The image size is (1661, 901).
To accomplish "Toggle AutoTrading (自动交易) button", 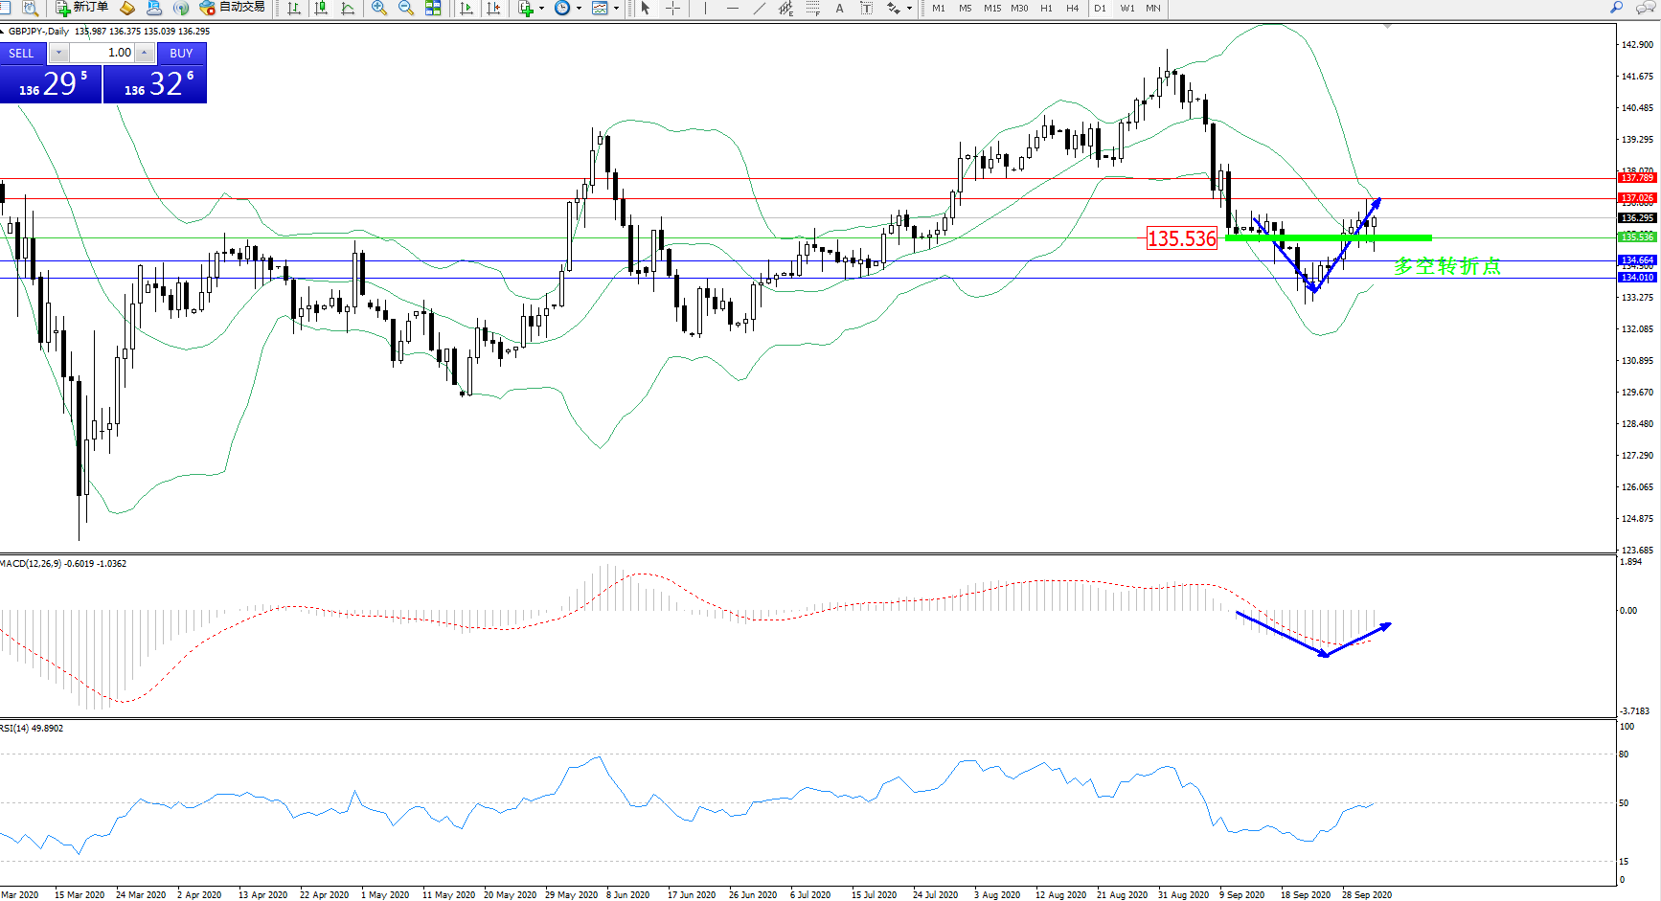I will point(232,8).
